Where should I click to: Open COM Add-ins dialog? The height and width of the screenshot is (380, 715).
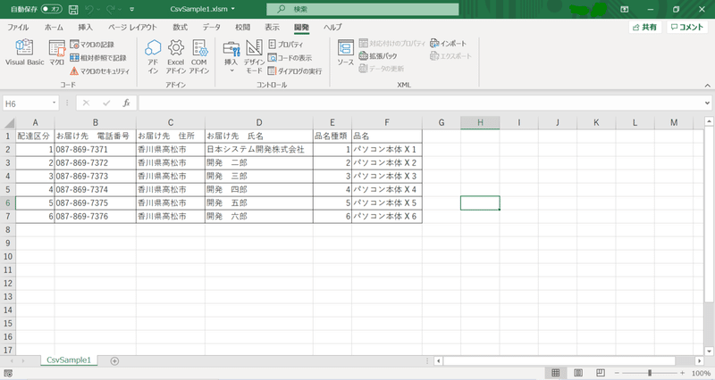(199, 56)
